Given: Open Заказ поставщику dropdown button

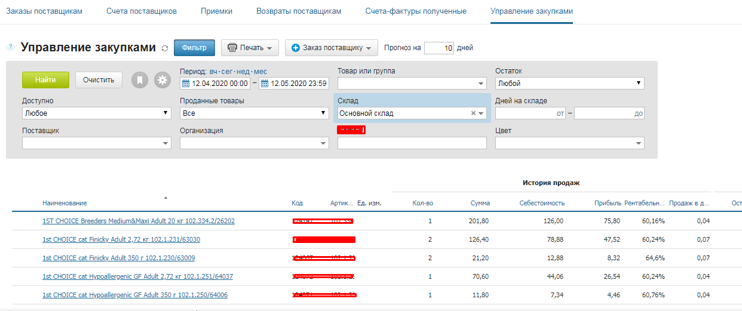Looking at the screenshot, I should coord(332,48).
